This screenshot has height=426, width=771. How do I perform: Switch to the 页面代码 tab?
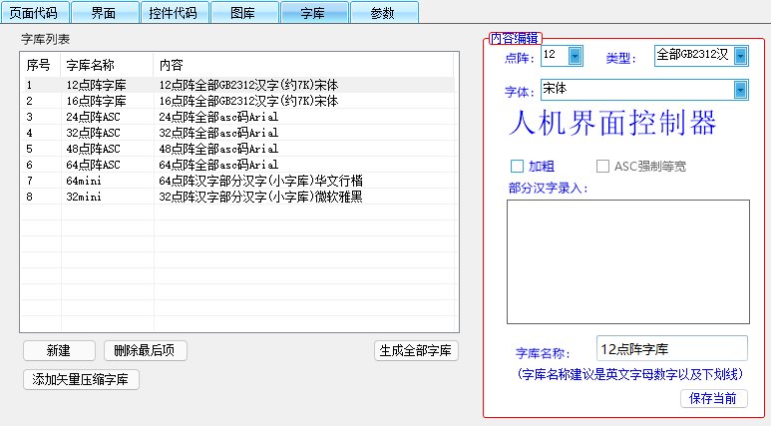[35, 12]
